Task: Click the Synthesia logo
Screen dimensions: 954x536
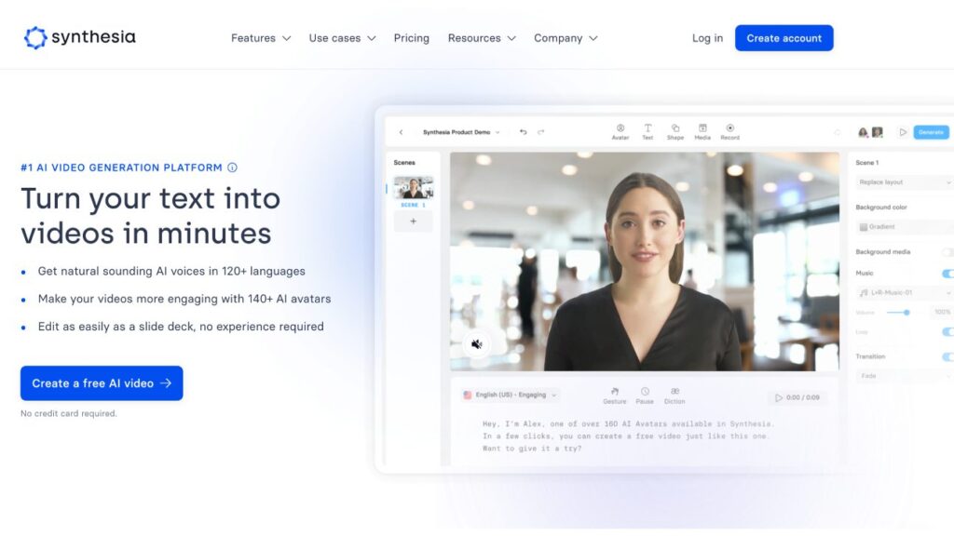Action: click(x=80, y=37)
